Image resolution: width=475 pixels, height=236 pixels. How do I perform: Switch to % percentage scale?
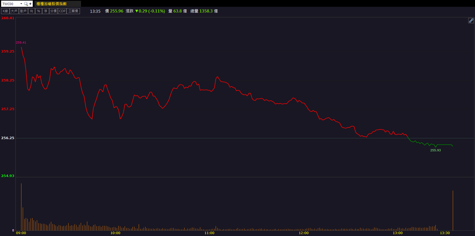(x=38, y=11)
